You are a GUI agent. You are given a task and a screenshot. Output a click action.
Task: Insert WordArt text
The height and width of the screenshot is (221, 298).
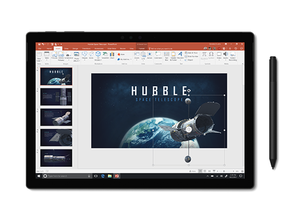(180, 55)
